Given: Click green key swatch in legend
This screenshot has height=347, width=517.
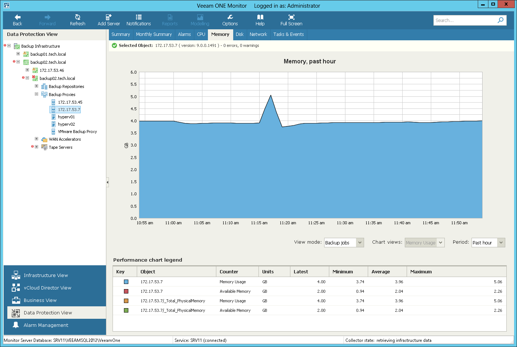Looking at the screenshot, I should (x=126, y=310).
